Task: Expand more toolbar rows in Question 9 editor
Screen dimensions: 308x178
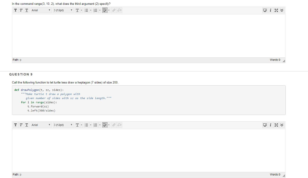Action: [282, 125]
